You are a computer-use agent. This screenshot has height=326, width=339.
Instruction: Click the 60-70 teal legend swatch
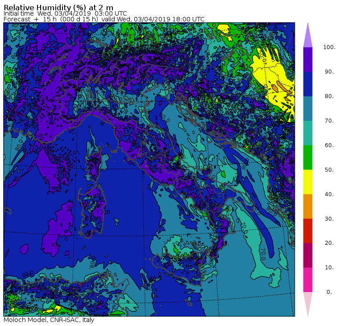point(308,133)
